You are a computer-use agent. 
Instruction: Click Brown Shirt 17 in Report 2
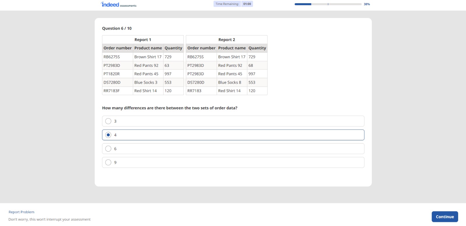coord(232,57)
